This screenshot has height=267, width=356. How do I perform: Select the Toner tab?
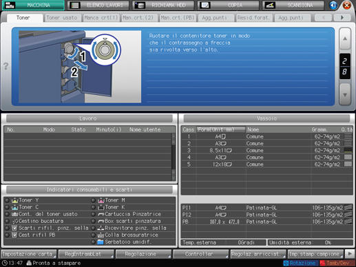[25, 18]
